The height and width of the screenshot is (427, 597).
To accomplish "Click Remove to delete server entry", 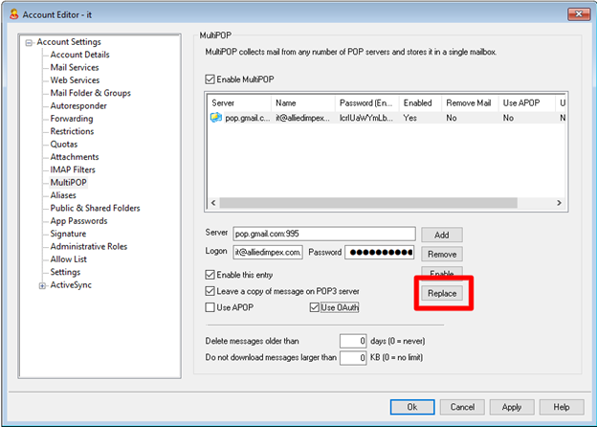I will (442, 255).
